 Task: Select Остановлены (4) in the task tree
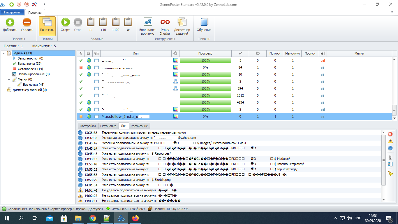[x=30, y=69]
